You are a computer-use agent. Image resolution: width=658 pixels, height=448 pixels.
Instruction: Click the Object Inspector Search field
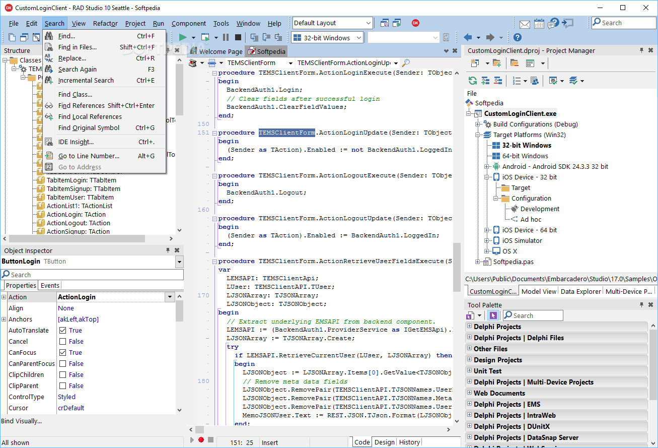point(92,275)
